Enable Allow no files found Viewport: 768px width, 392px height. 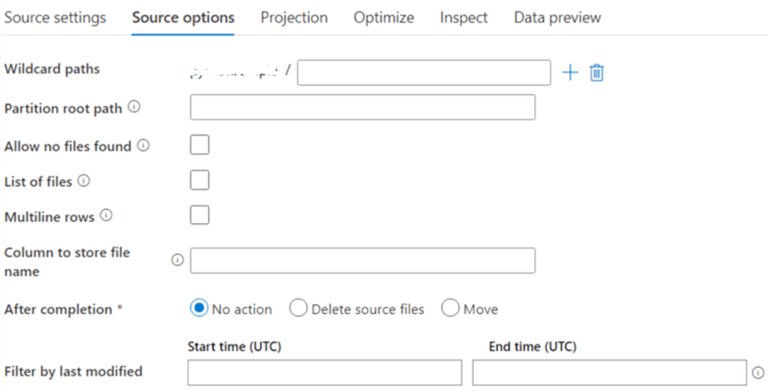pos(199,144)
